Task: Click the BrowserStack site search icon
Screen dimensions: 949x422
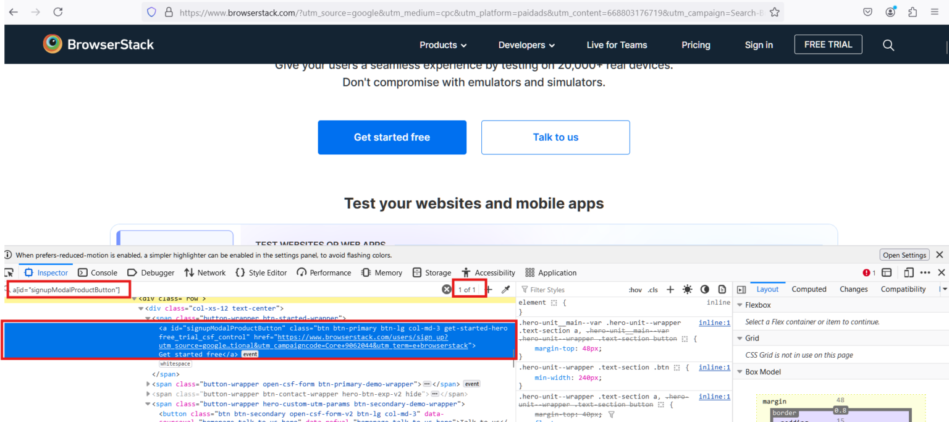Action: click(x=888, y=45)
